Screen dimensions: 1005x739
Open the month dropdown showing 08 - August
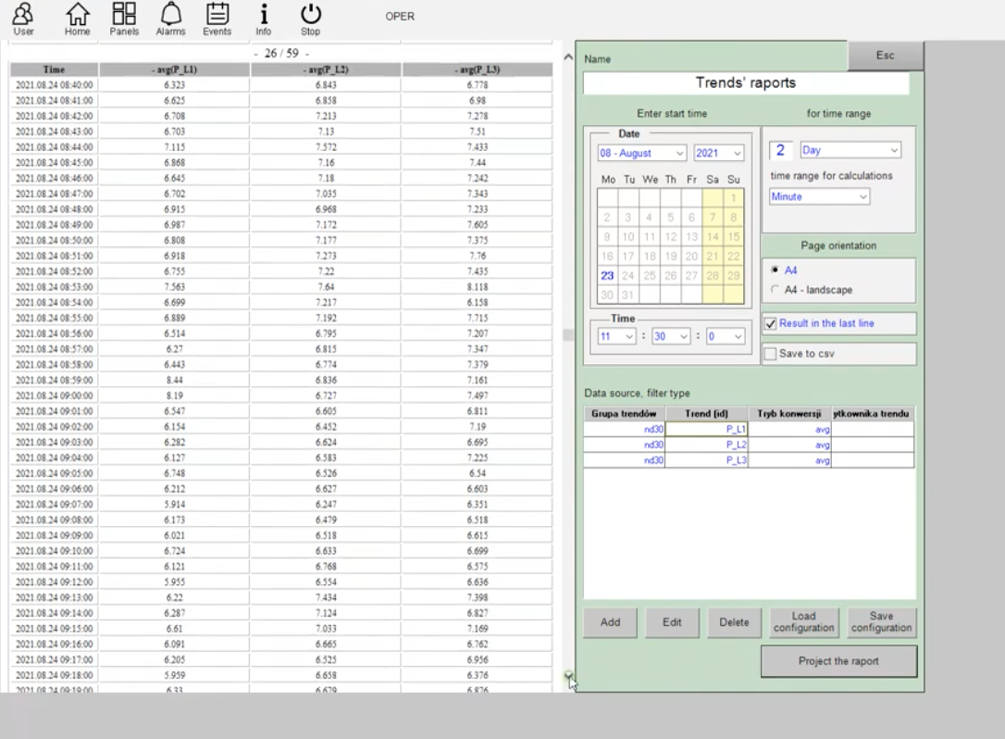point(642,154)
